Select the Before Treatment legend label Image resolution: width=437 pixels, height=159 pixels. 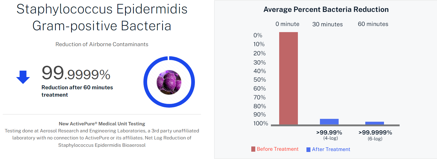277,149
